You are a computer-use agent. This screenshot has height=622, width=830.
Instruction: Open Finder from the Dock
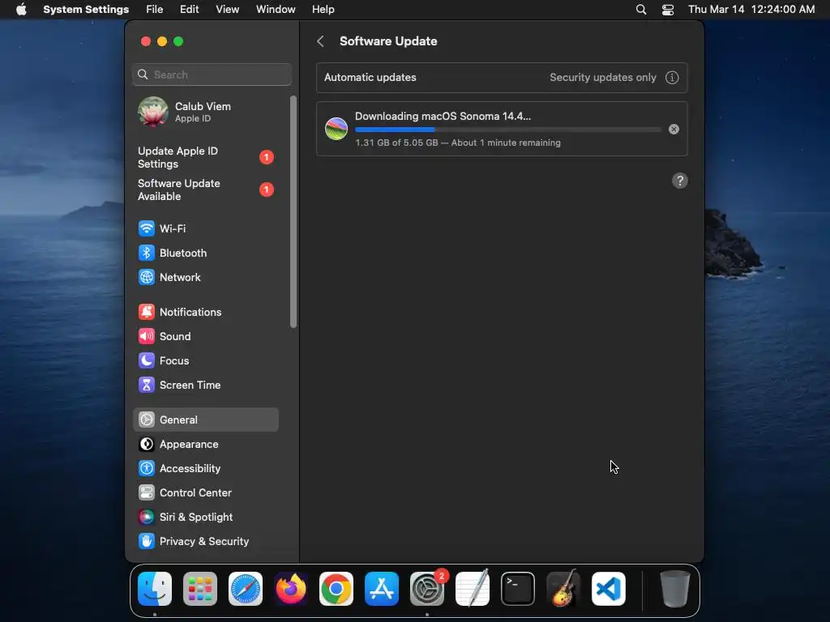pyautogui.click(x=155, y=589)
